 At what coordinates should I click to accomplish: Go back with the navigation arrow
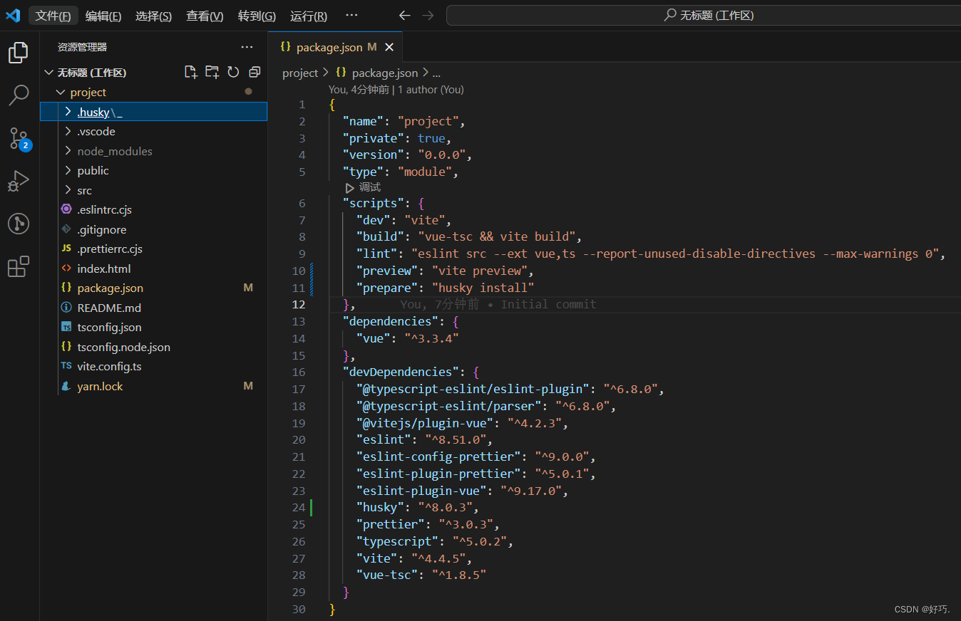coord(405,15)
